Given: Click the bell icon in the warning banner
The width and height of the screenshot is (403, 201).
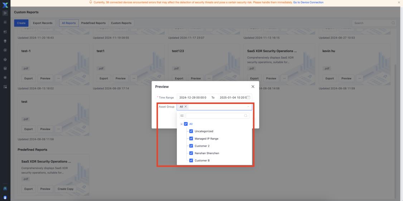Looking at the screenshot, I should pos(91,2).
